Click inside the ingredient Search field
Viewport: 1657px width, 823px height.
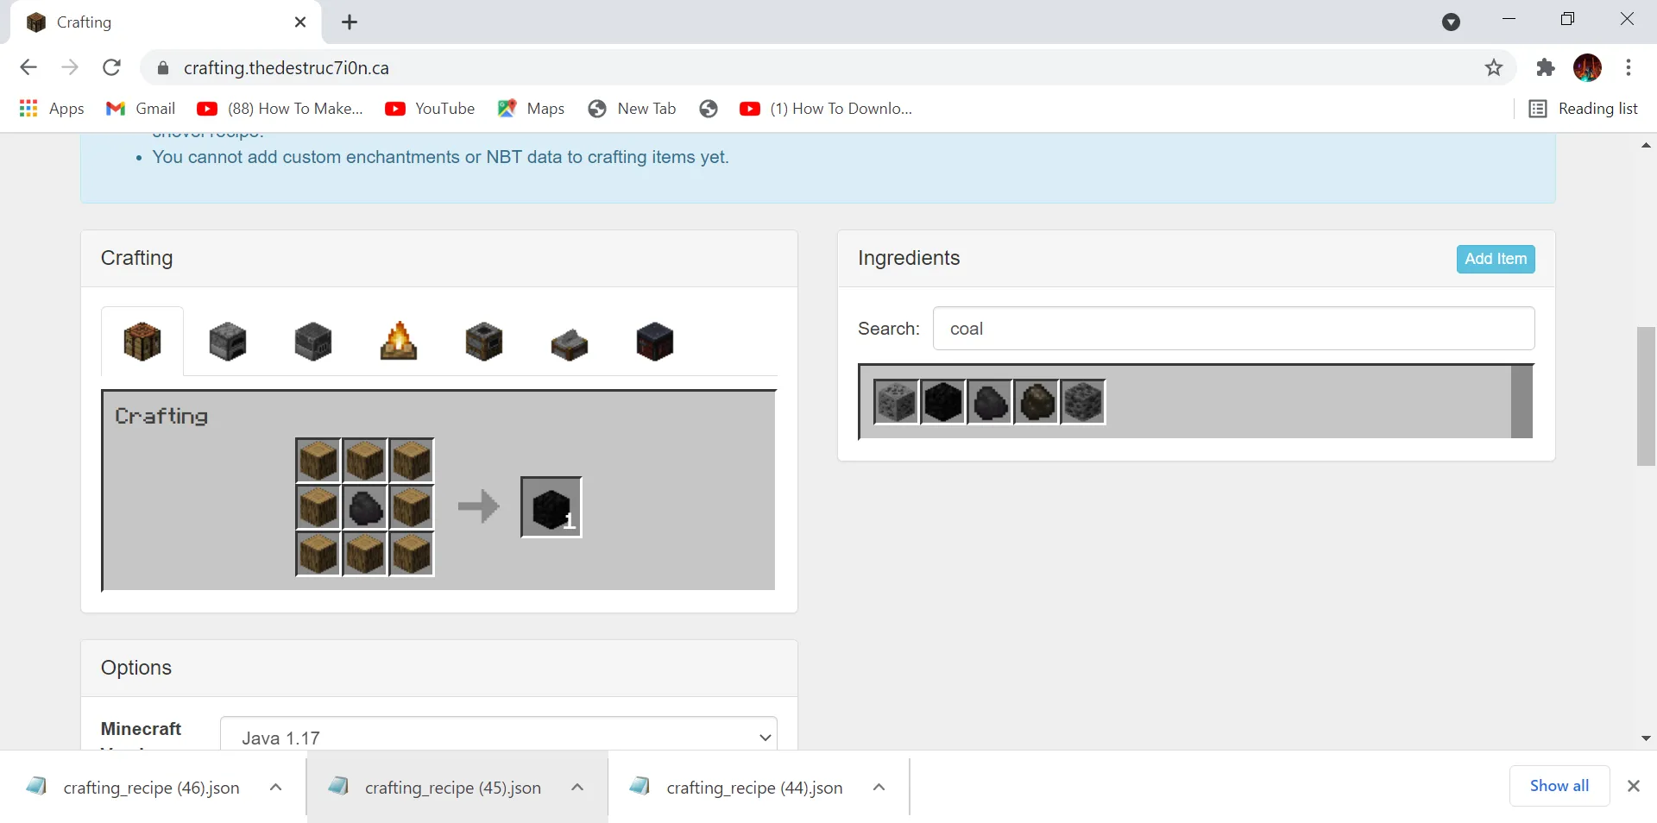coord(1234,329)
